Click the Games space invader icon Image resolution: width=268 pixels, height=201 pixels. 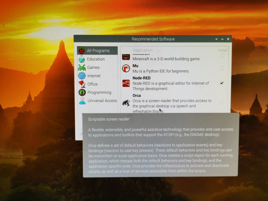click(82, 68)
